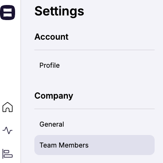View monitoring via heartbeat line icon

click(x=8, y=130)
